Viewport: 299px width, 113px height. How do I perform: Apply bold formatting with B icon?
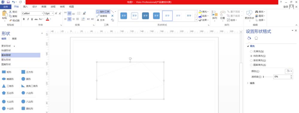pos(24,19)
